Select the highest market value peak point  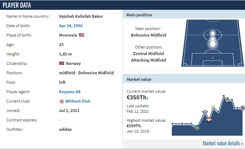(224, 96)
